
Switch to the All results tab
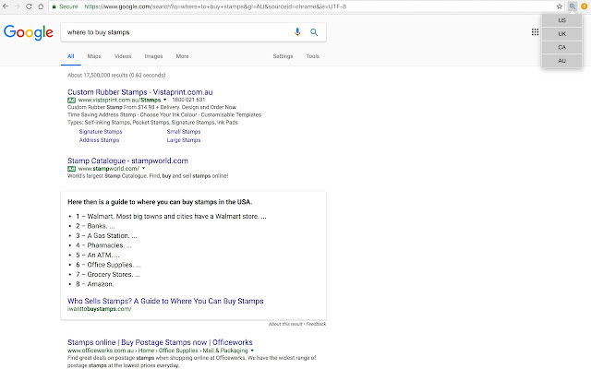[x=71, y=56]
